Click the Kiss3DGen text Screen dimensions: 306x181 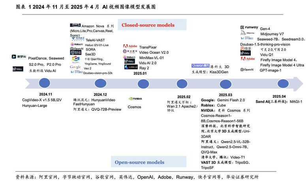click(219, 72)
